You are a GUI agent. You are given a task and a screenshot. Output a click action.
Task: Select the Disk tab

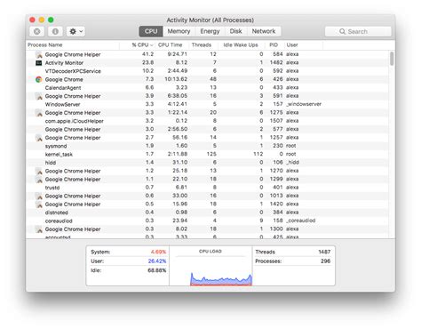pyautogui.click(x=235, y=31)
